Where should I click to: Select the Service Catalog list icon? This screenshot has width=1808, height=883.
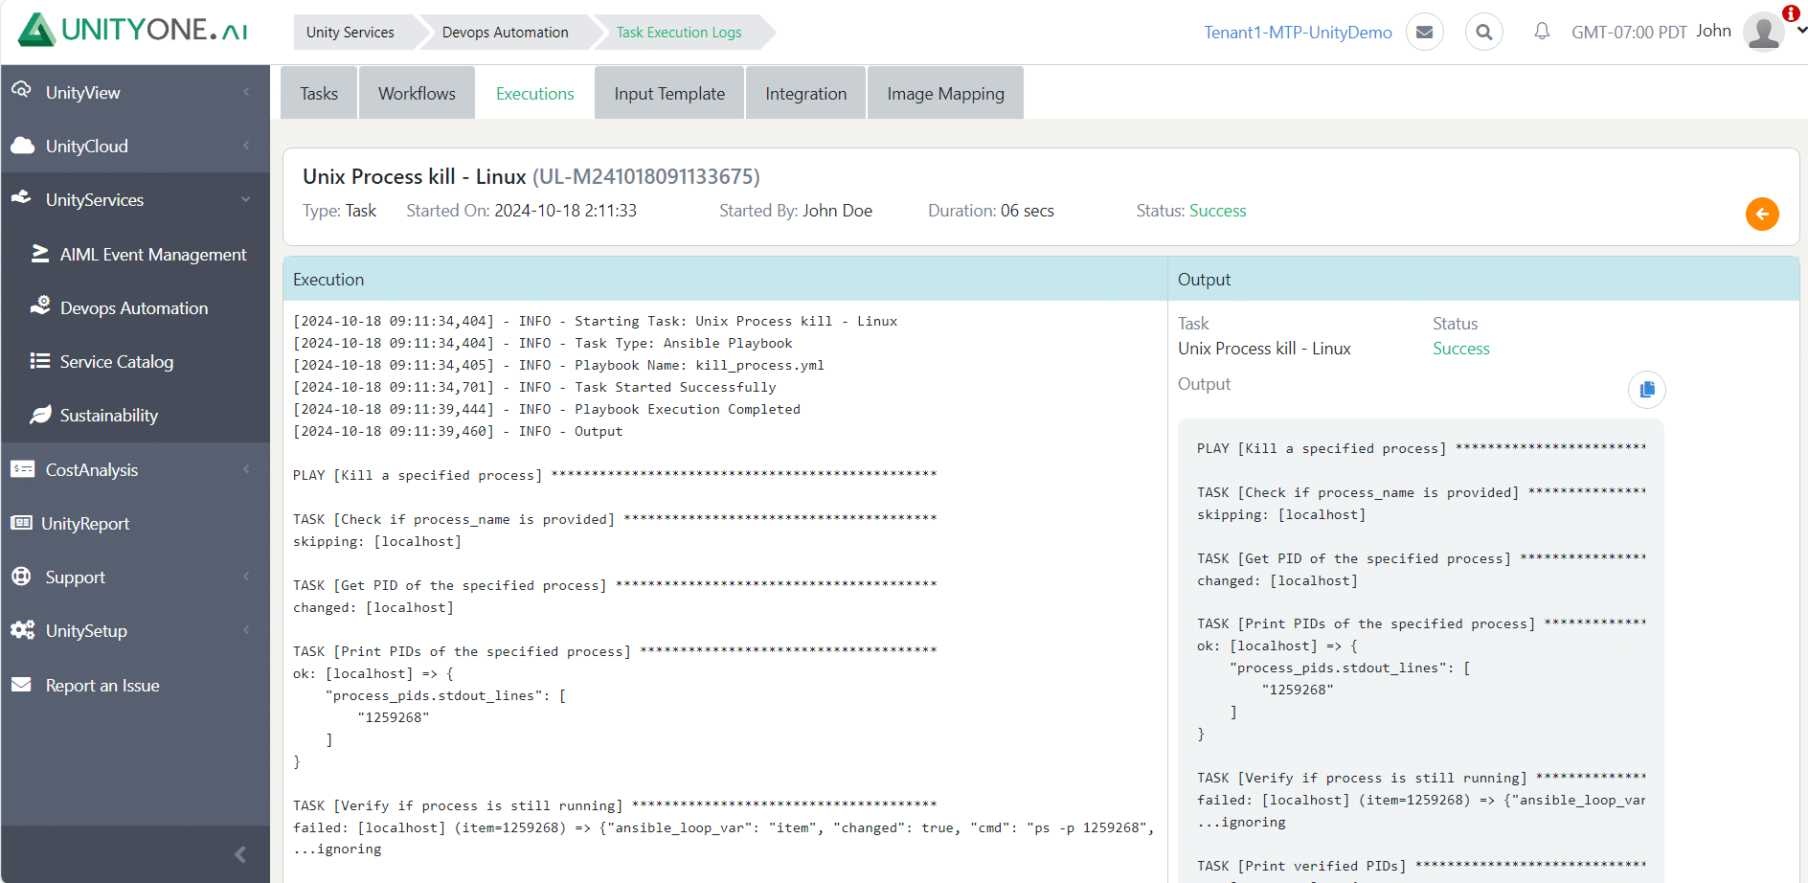click(x=40, y=361)
